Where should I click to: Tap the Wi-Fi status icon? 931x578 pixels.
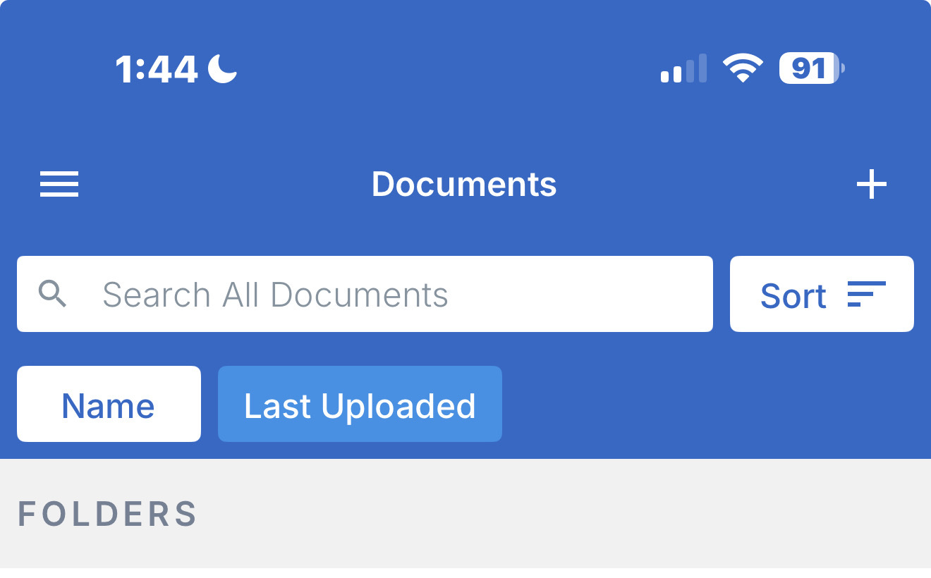click(743, 68)
